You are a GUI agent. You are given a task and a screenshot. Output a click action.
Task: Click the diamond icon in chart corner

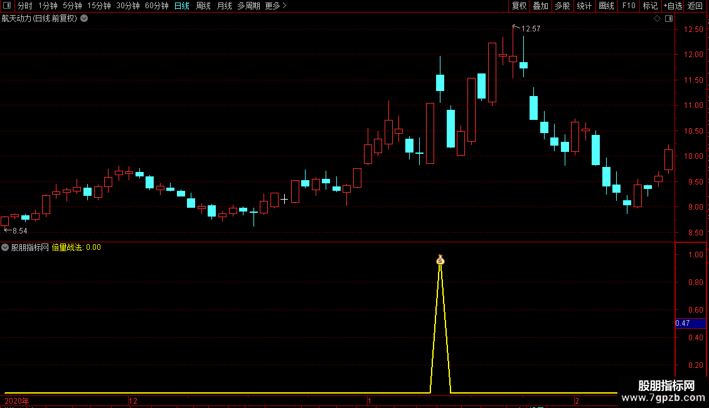(x=657, y=19)
